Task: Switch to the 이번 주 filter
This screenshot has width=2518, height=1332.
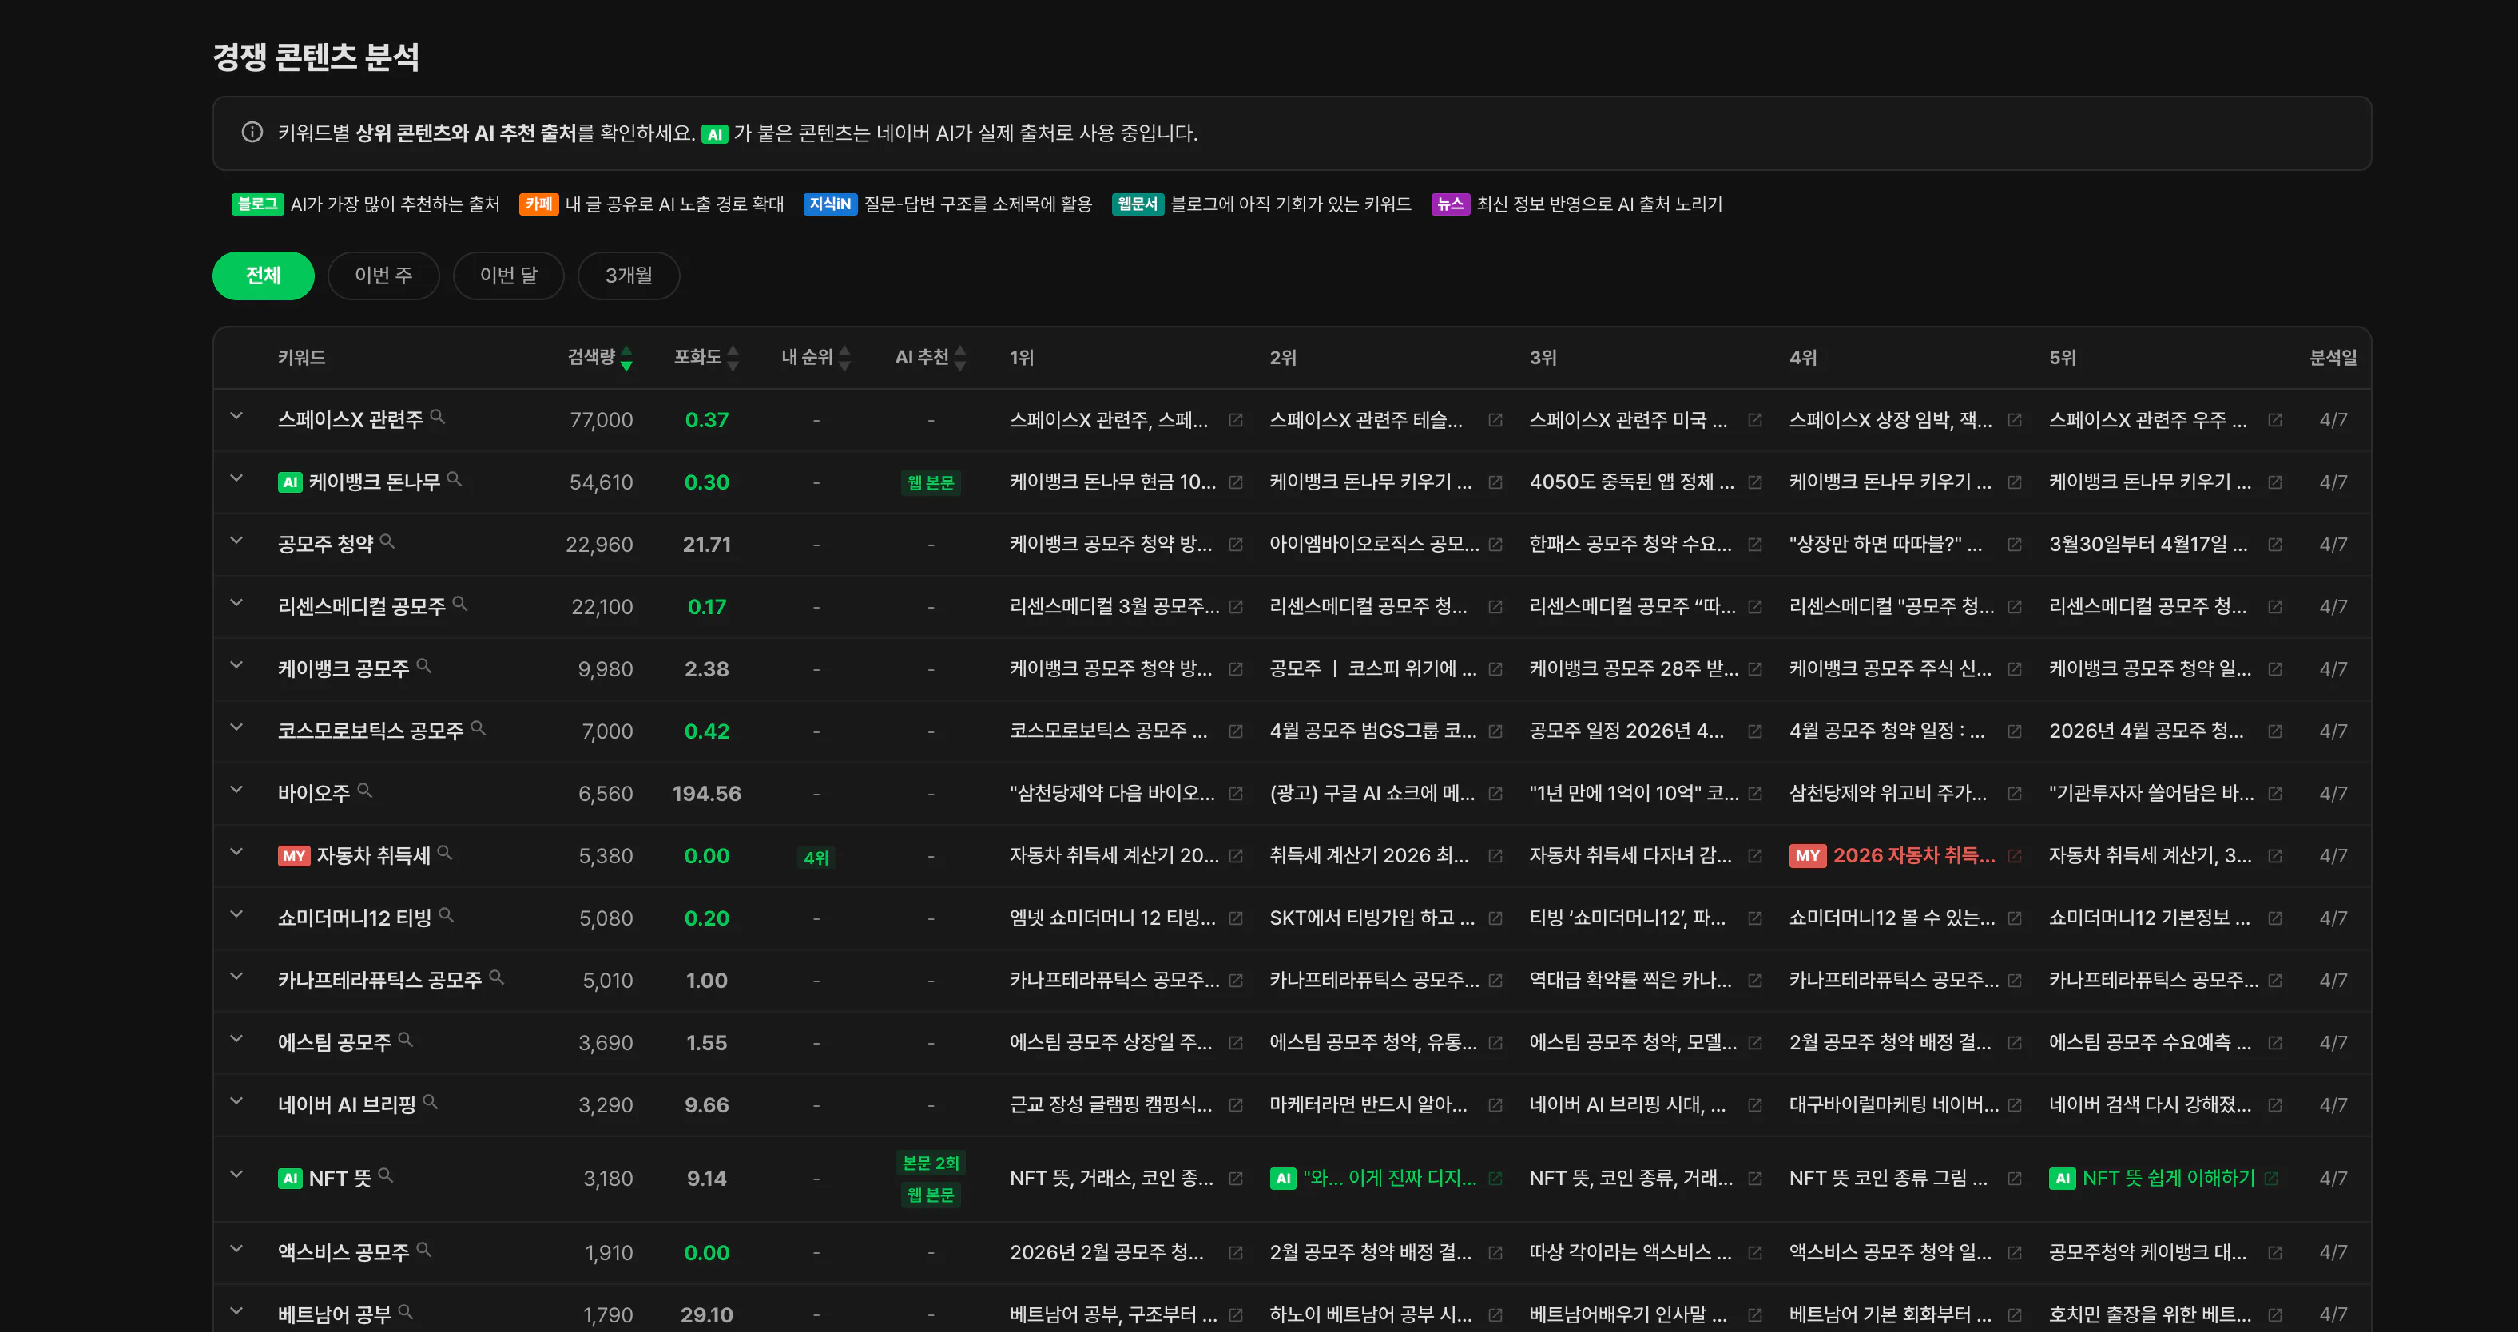Action: pyautogui.click(x=383, y=276)
